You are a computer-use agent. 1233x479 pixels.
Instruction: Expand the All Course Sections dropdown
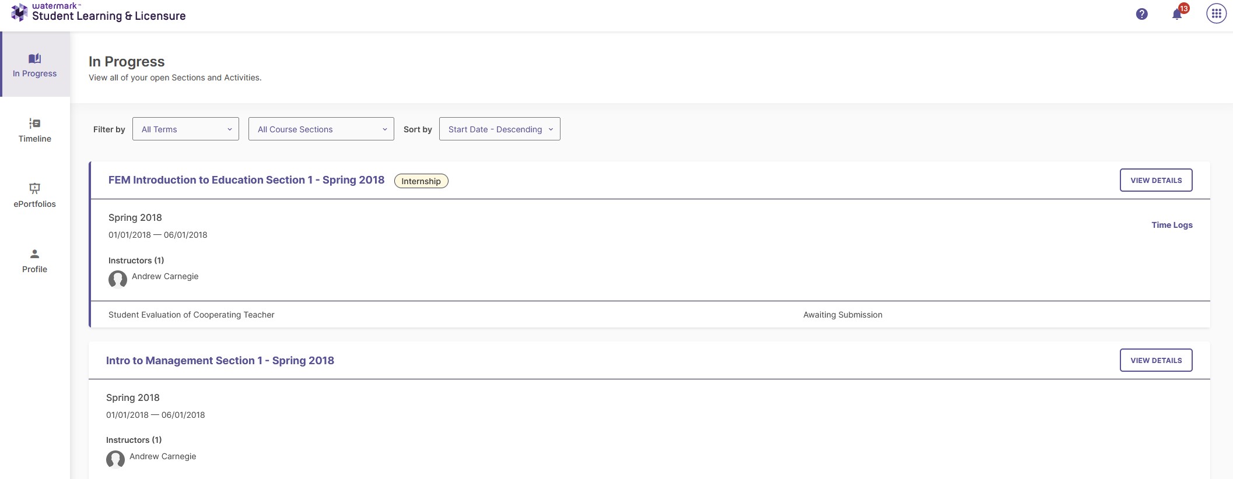click(321, 129)
